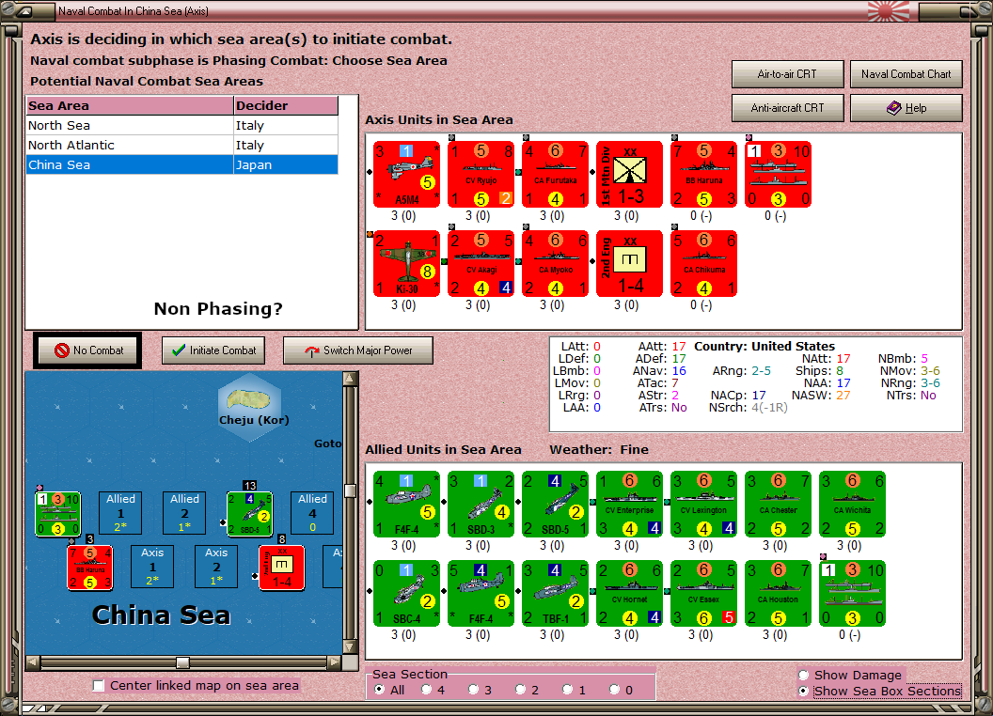Screen dimensions: 993x716
Task: Choose sea section 4 radio button
Action: [426, 690]
